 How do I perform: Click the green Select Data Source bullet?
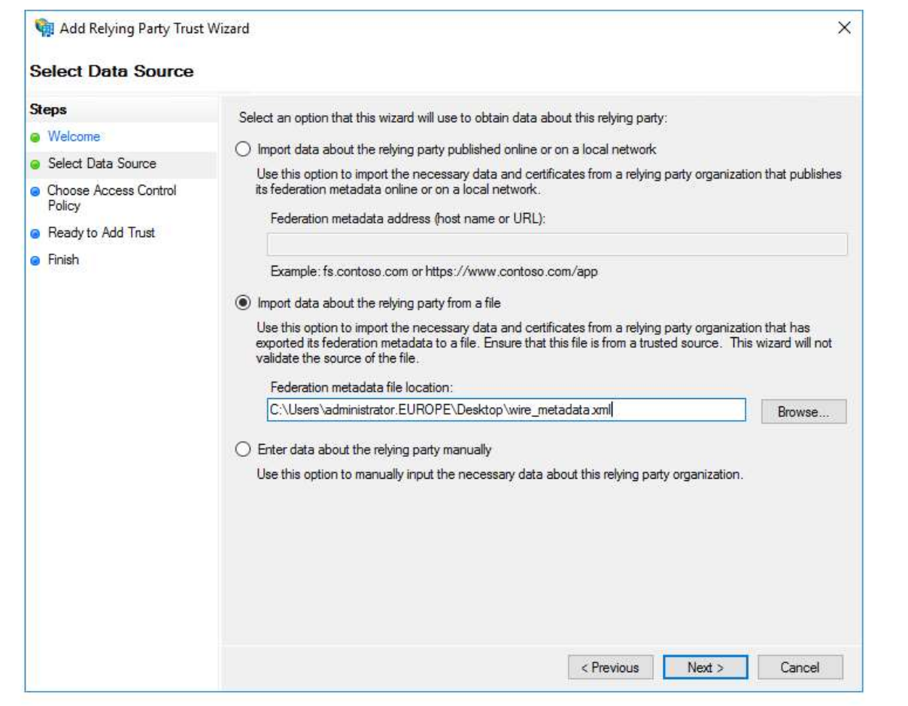[x=35, y=164]
